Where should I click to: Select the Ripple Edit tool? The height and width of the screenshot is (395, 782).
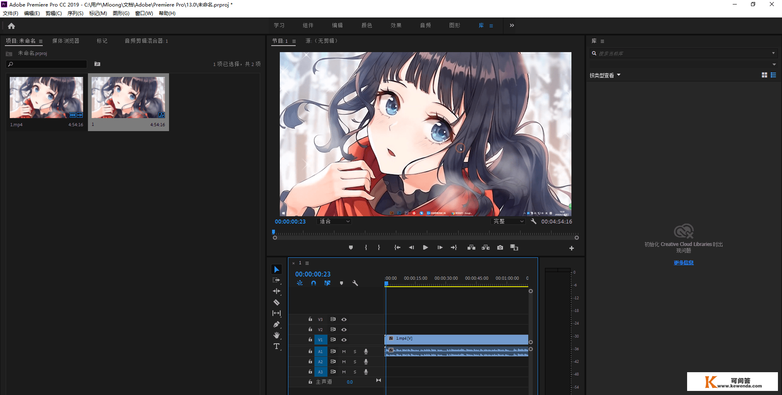(277, 291)
